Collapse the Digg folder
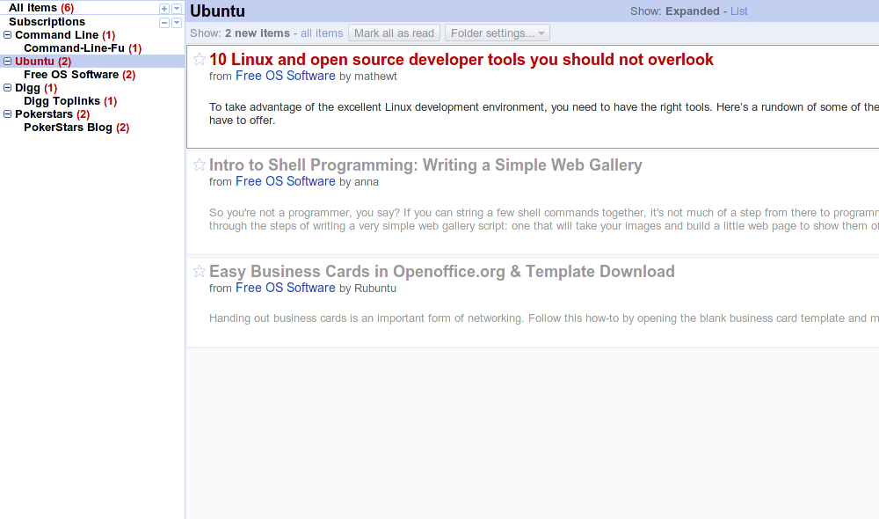879x519 pixels. [8, 88]
